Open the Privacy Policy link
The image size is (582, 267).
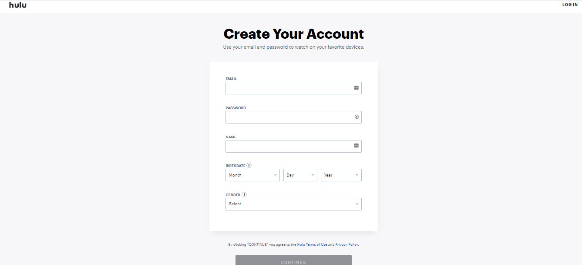347,245
